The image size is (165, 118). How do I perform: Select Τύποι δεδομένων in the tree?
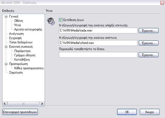pyautogui.click(x=21, y=42)
